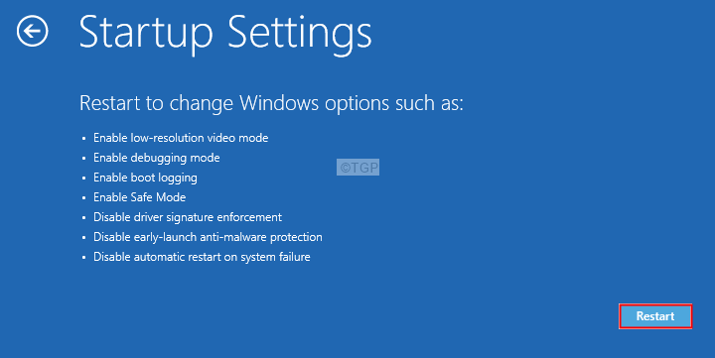Click the ©TGP watermark

(x=357, y=168)
